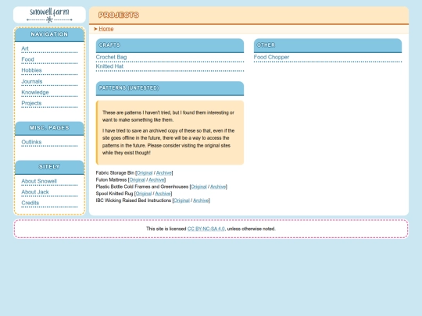This screenshot has width=422, height=316.
Task: Open the CC BY-NC-SA 4.0 license link
Action: 206,229
